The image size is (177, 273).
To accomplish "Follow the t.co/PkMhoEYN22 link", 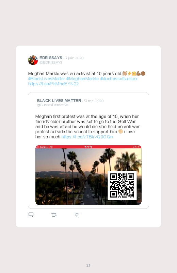I will 53,84.
